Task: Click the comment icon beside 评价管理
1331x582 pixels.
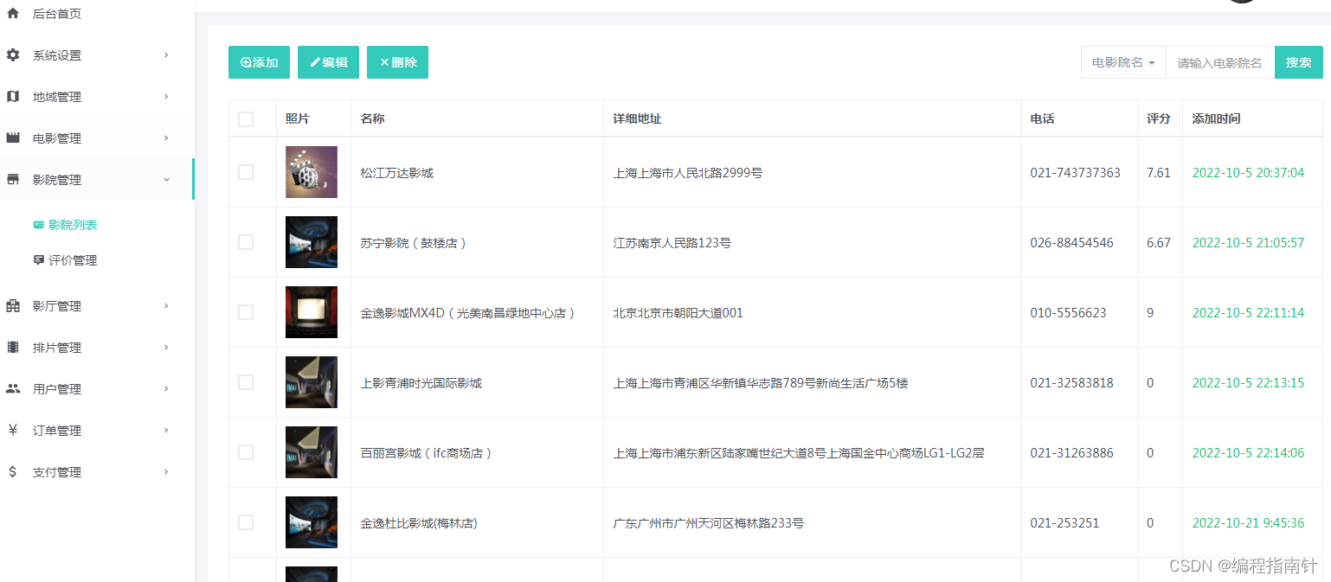Action: 38,260
